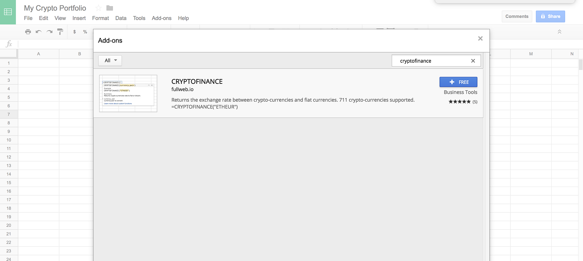Select the Paint format tool
583x261 pixels.
(x=60, y=32)
